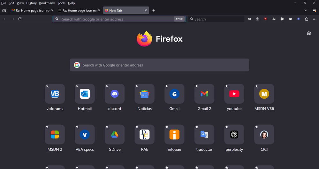Open the Gmail 2 shortcut tile

coord(204,94)
